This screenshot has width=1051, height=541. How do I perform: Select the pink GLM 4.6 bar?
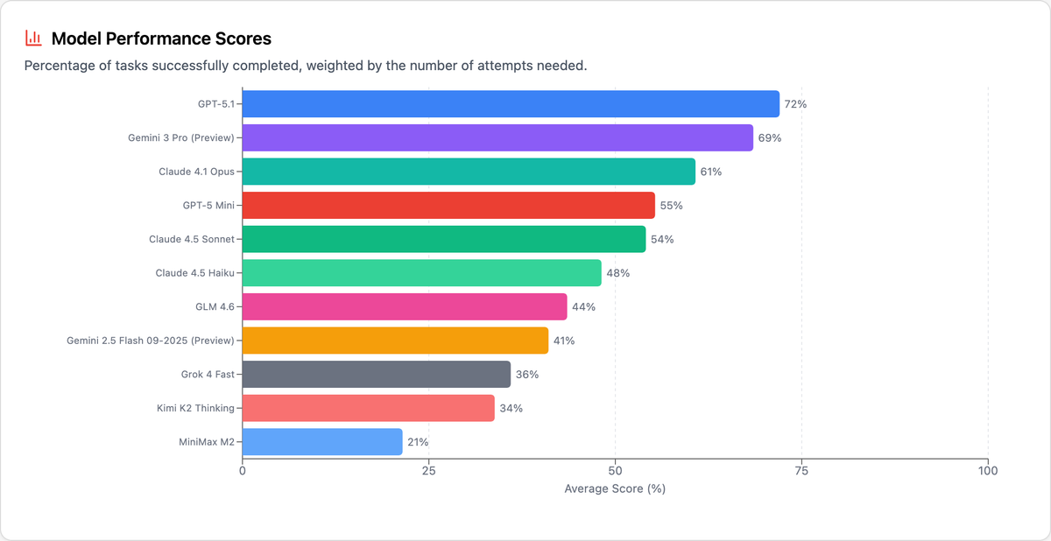[x=404, y=307]
